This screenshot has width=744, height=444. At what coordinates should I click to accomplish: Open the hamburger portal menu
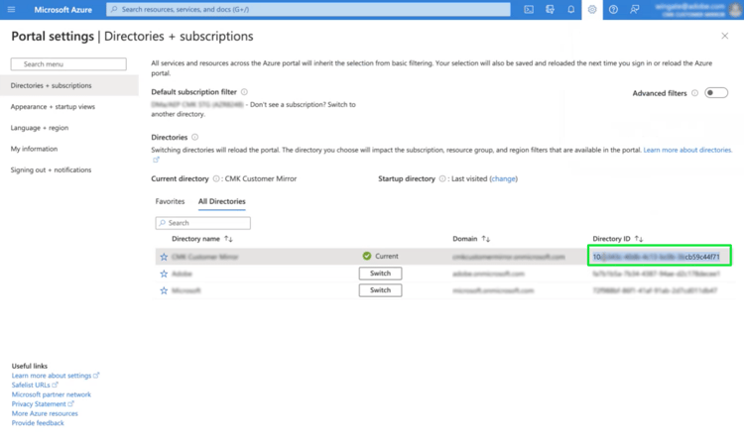(11, 10)
